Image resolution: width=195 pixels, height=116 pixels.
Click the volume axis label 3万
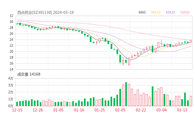click(x=11, y=85)
